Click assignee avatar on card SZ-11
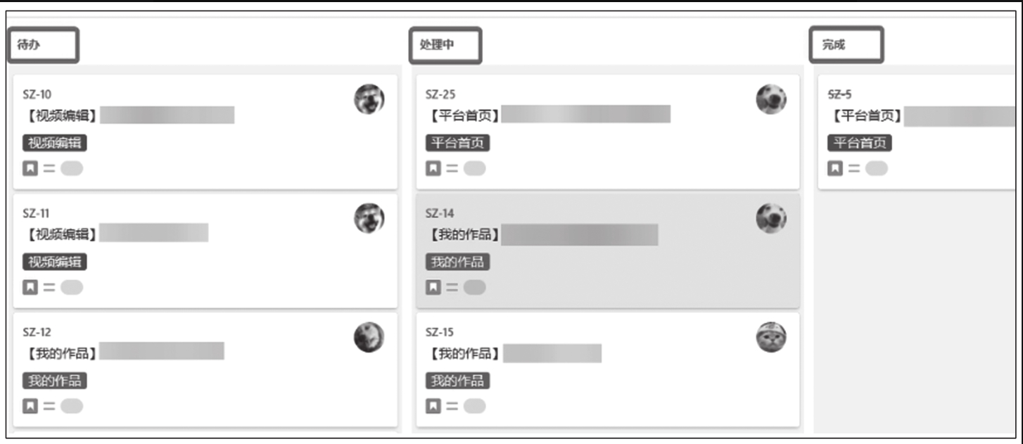This screenshot has width=1023, height=444. 369,218
